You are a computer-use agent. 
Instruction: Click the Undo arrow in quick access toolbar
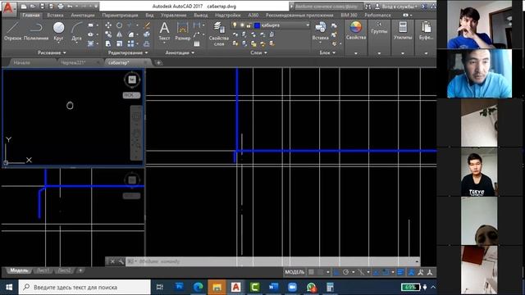point(70,7)
